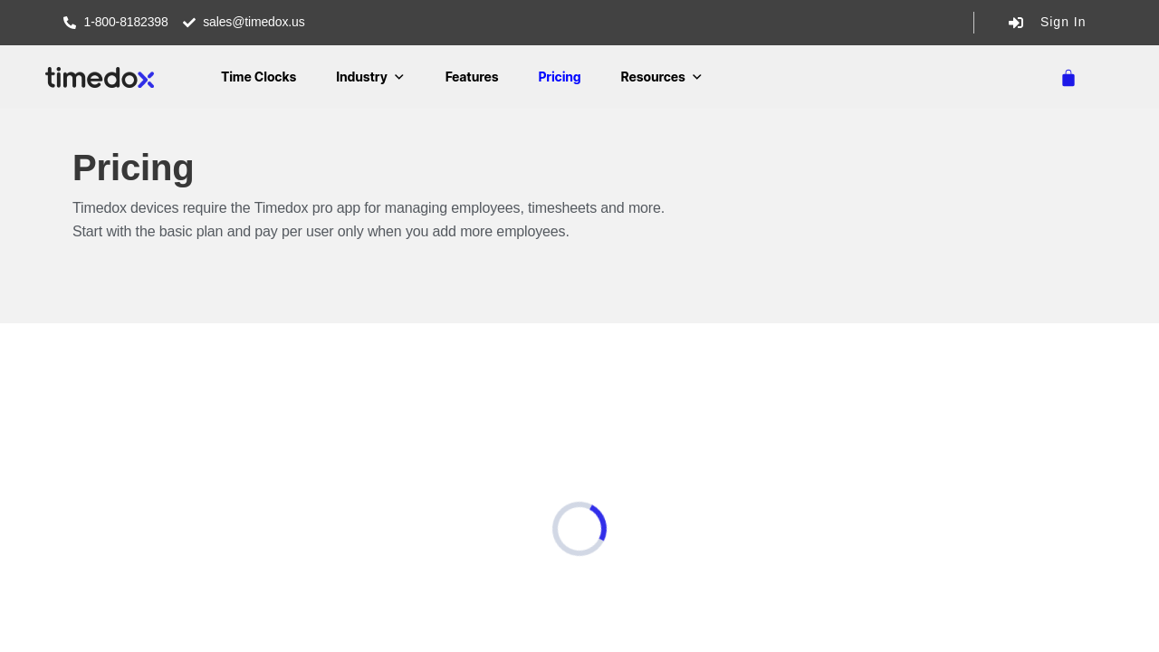The width and height of the screenshot is (1159, 652).
Task: Click the phone handset icon
Action: click(70, 23)
